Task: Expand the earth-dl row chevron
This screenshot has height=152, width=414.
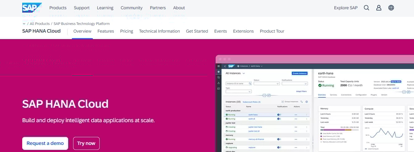Action: [306, 119]
